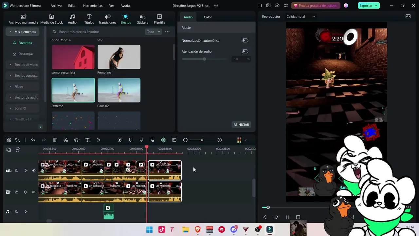Open the audio mixer list icon

coord(153,140)
